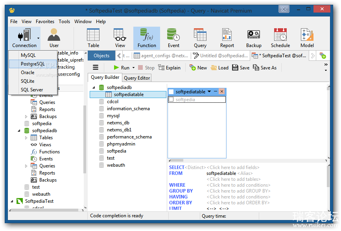
Task: Collapse softpediadb in the connection tree
Action: [x=19, y=131]
